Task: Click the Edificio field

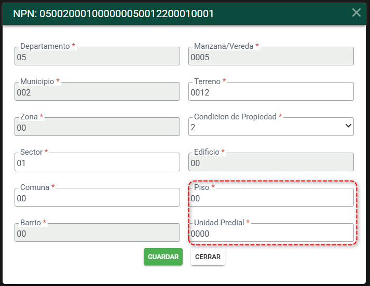Action: pos(271,162)
